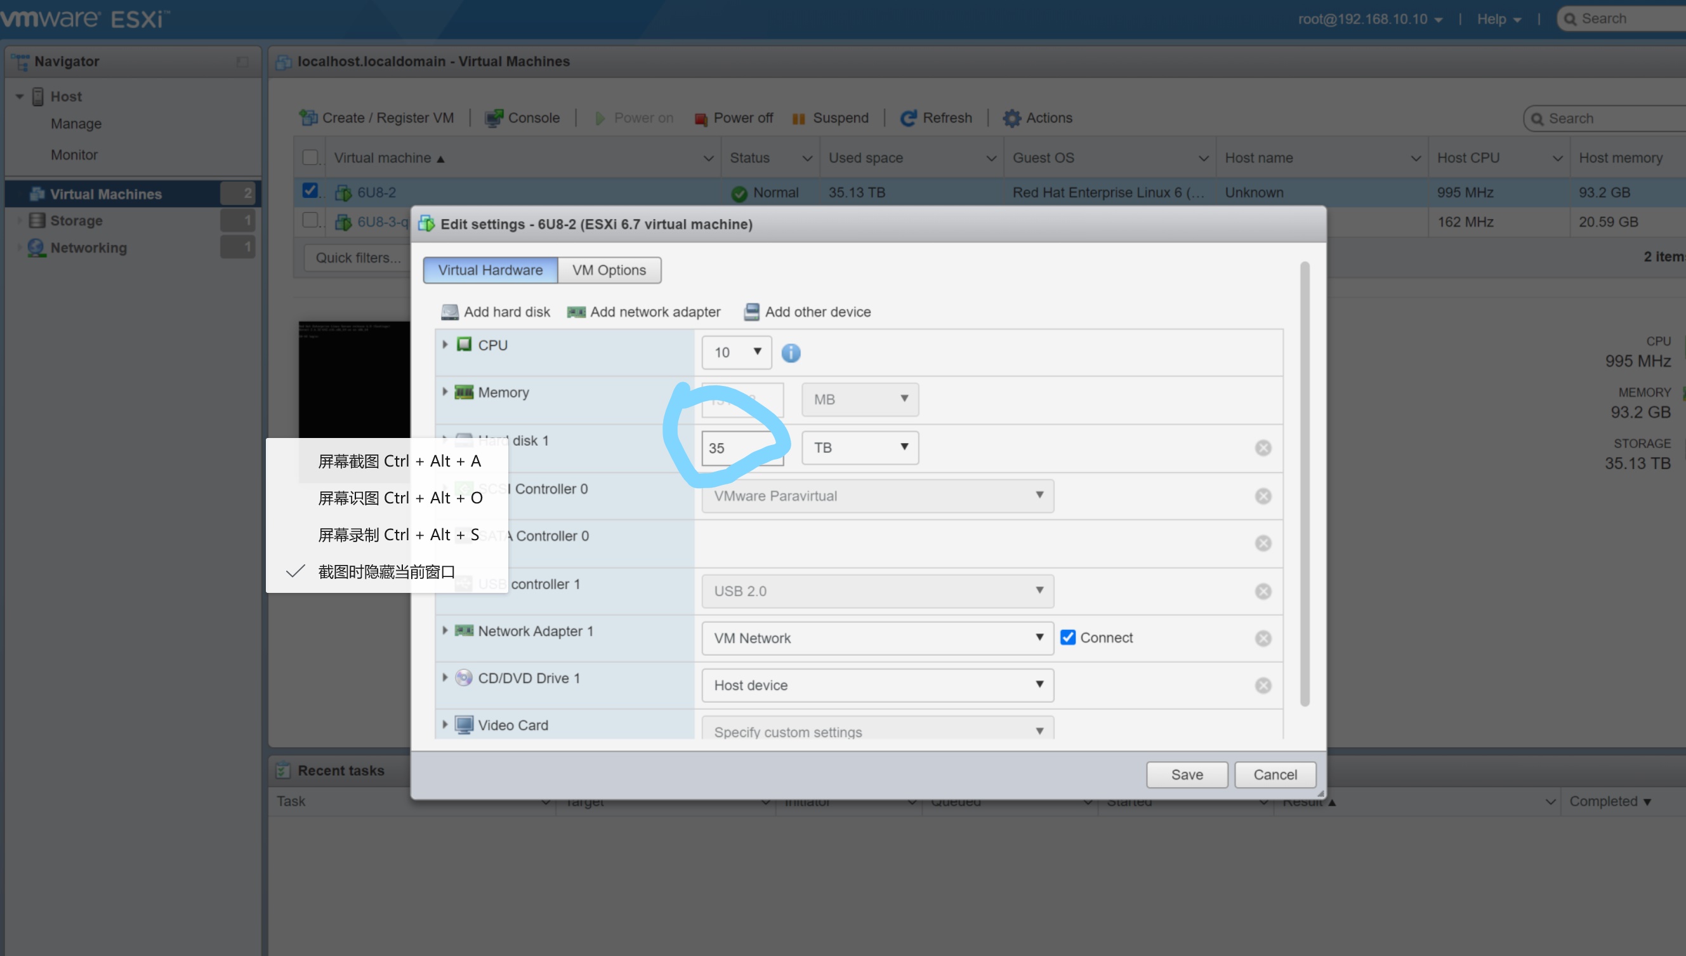Click Create / Register VM
The height and width of the screenshot is (956, 1686).
[x=376, y=117]
